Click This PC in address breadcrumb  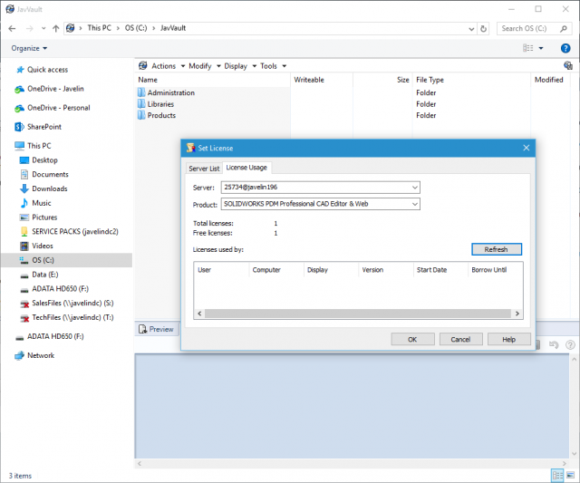(x=99, y=28)
